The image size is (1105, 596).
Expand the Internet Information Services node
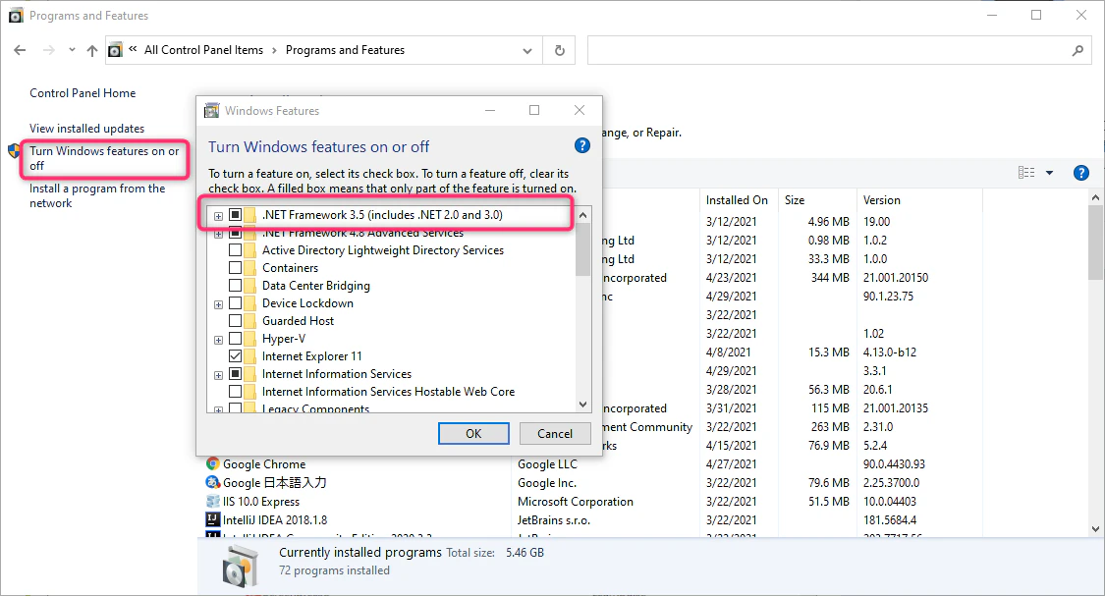(x=218, y=375)
